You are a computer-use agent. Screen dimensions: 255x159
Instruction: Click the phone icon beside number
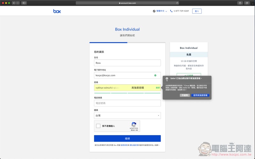tap(171, 11)
